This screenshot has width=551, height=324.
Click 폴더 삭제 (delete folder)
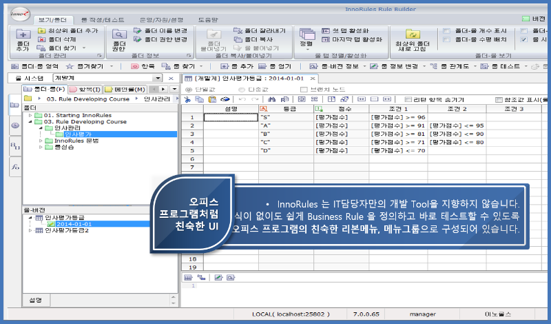(x=57, y=39)
